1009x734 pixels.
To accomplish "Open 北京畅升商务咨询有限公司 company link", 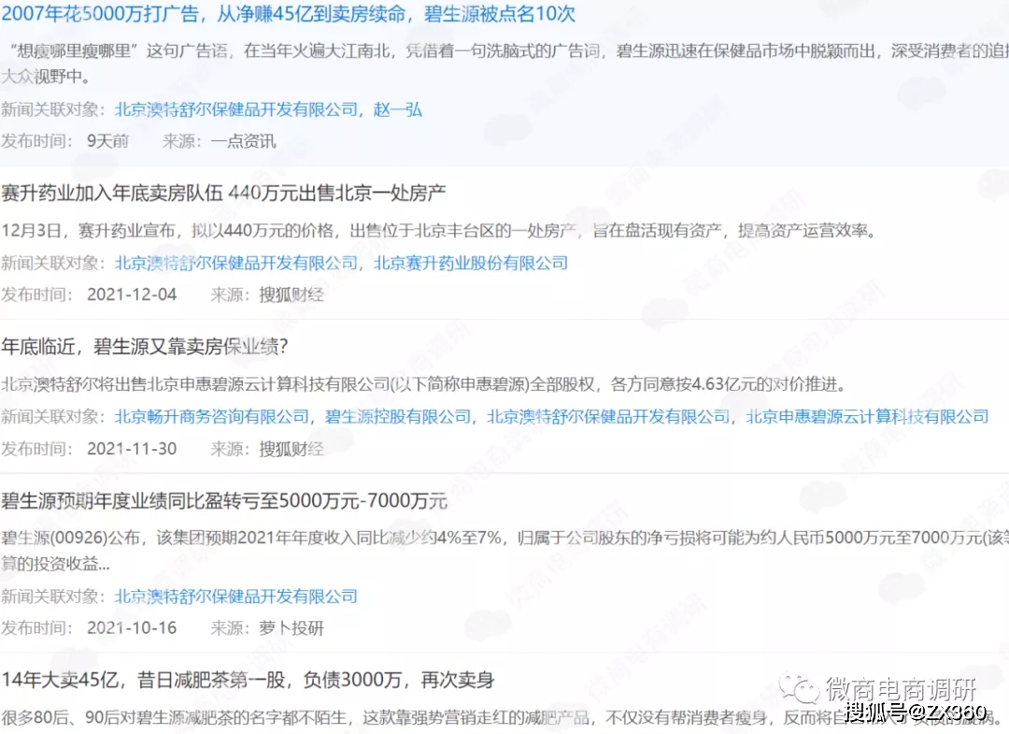I will coord(212,417).
